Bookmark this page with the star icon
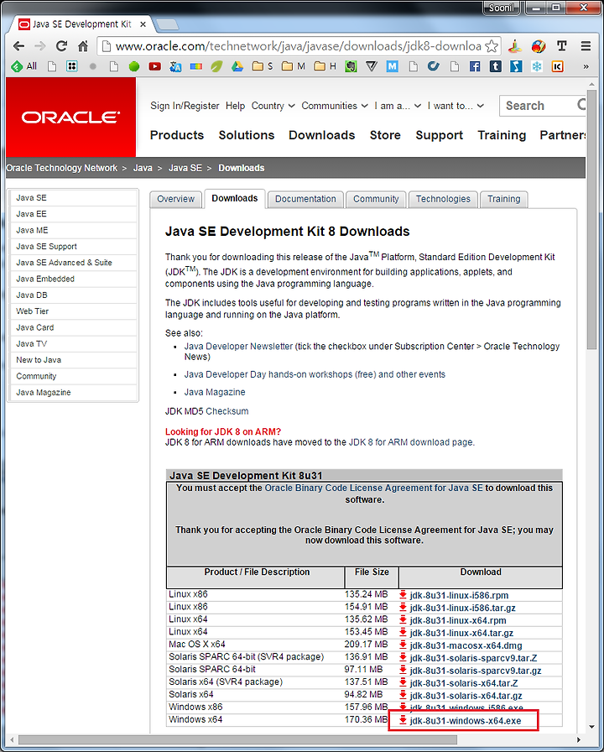This screenshot has height=752, width=604. (x=492, y=46)
